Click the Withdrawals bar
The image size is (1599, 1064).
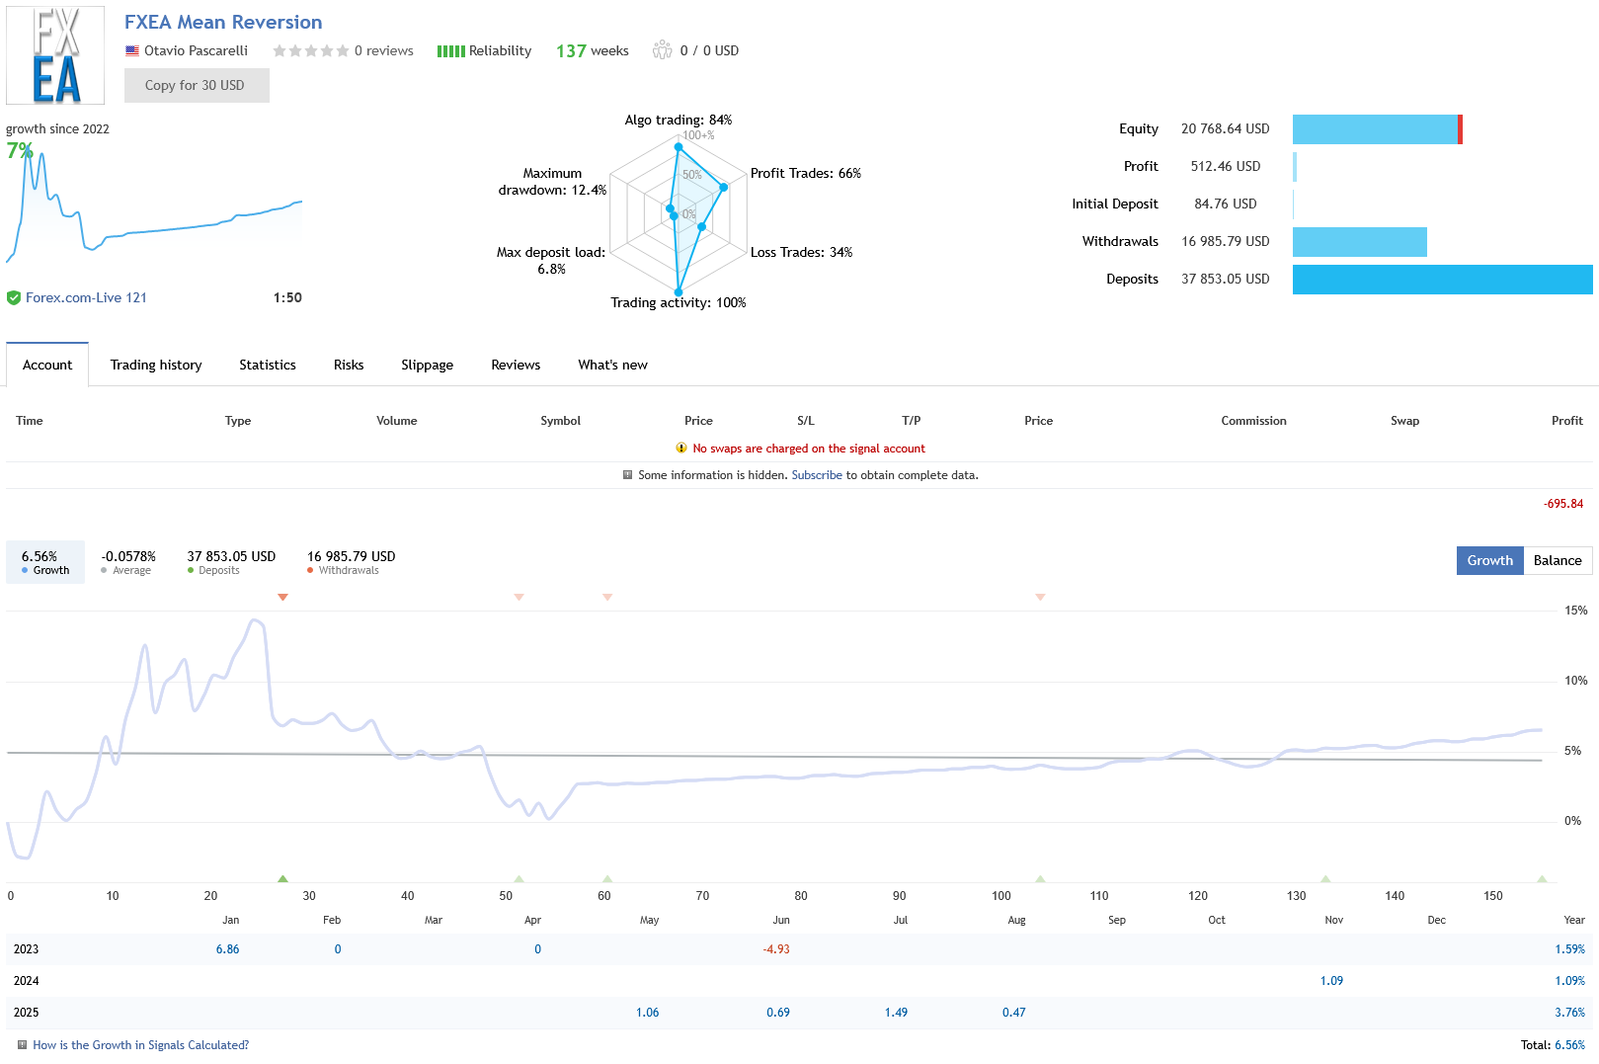(1360, 242)
